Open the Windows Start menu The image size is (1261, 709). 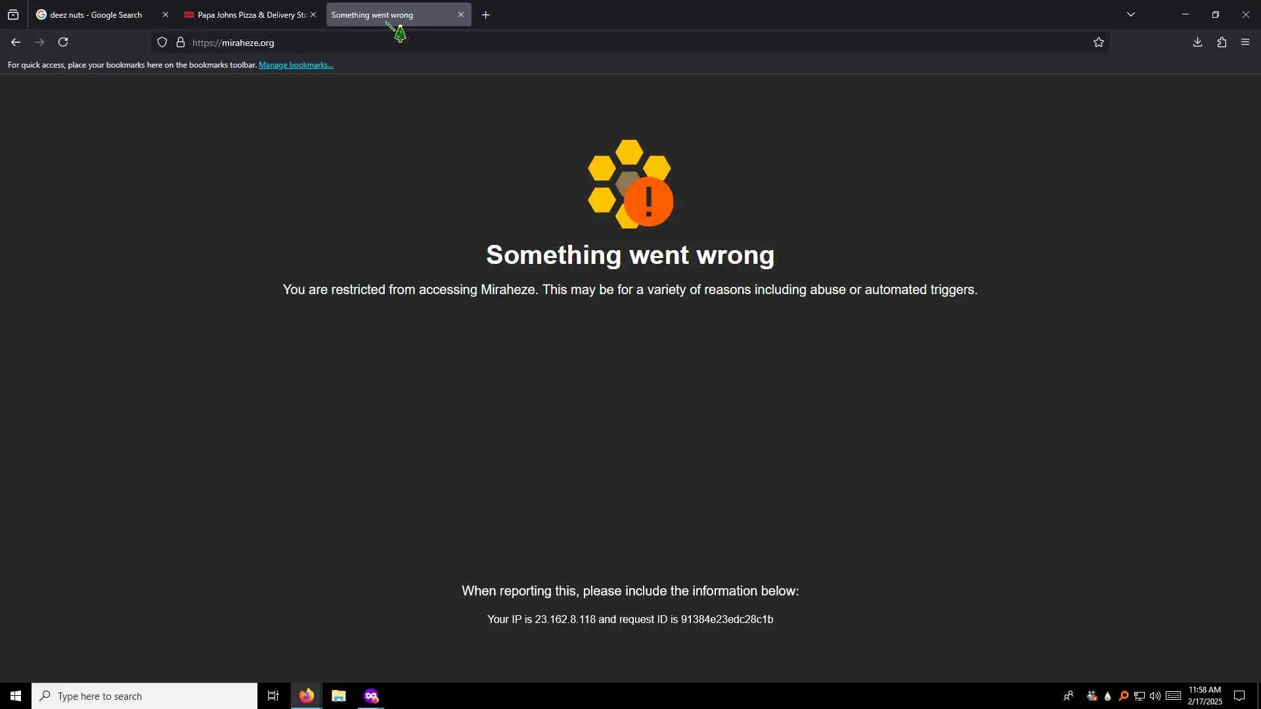tap(16, 696)
